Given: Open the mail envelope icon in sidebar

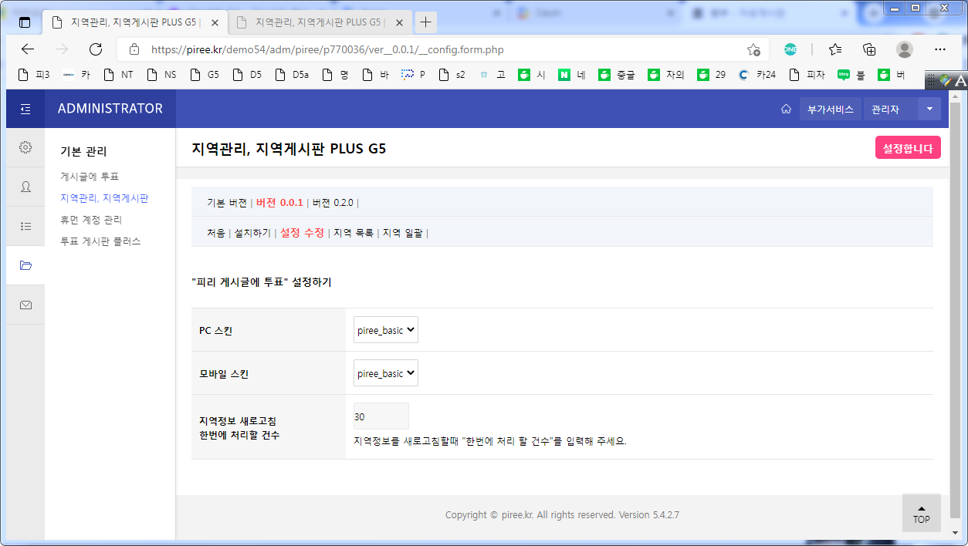Looking at the screenshot, I should click(x=25, y=305).
